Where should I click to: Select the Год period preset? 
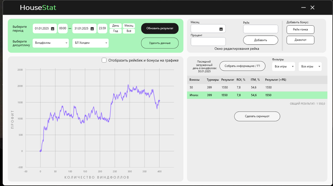pyautogui.click(x=116, y=31)
